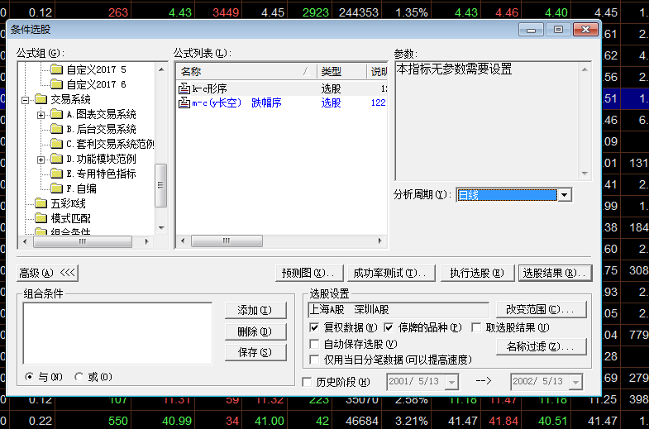Click the 模式匹配 folder icon

[x=41, y=218]
